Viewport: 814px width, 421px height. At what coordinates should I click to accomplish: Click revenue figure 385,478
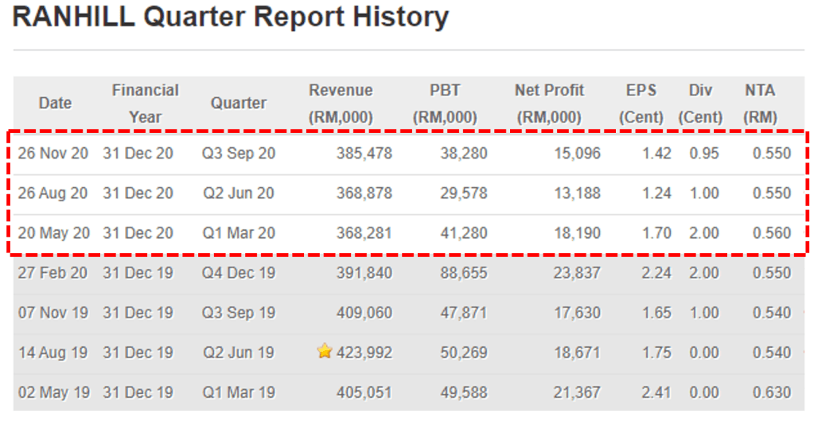(x=364, y=154)
